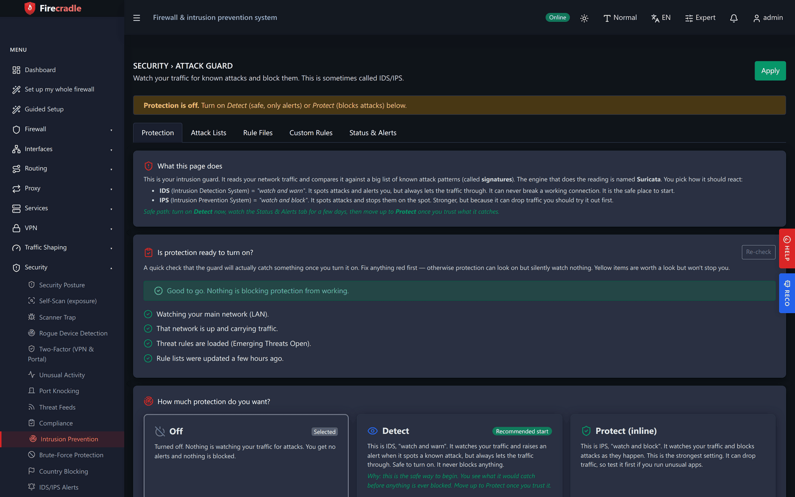Screen dimensions: 795x497
Task: Open notifications bell icon
Action: (x=734, y=18)
